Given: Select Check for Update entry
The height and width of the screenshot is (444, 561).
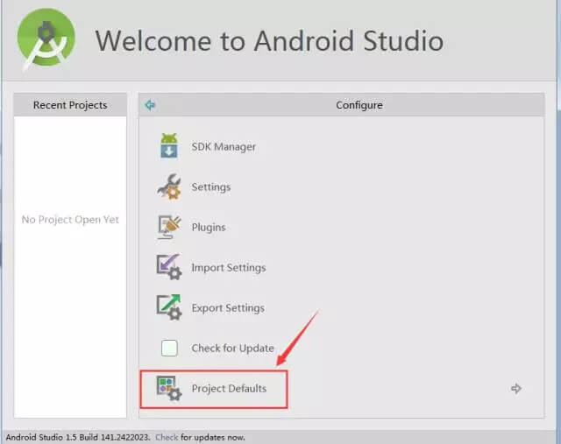Looking at the screenshot, I should [x=232, y=349].
